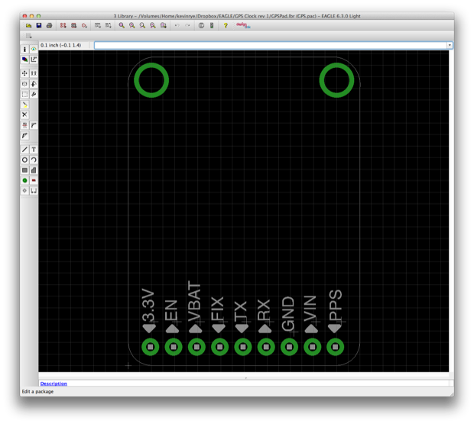
Task: Open the Symbol editor icon
Action: tap(84, 26)
